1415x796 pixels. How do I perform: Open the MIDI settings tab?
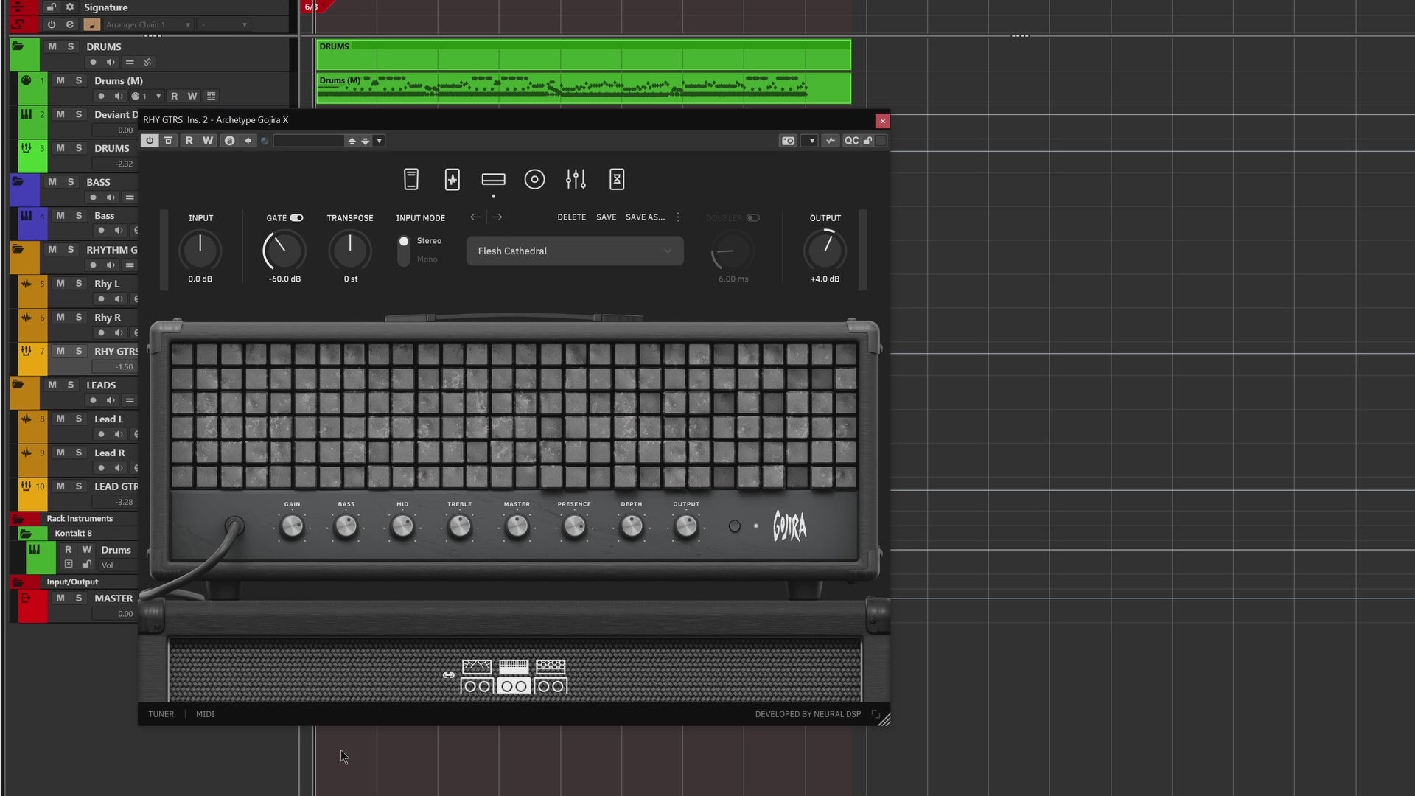205,714
